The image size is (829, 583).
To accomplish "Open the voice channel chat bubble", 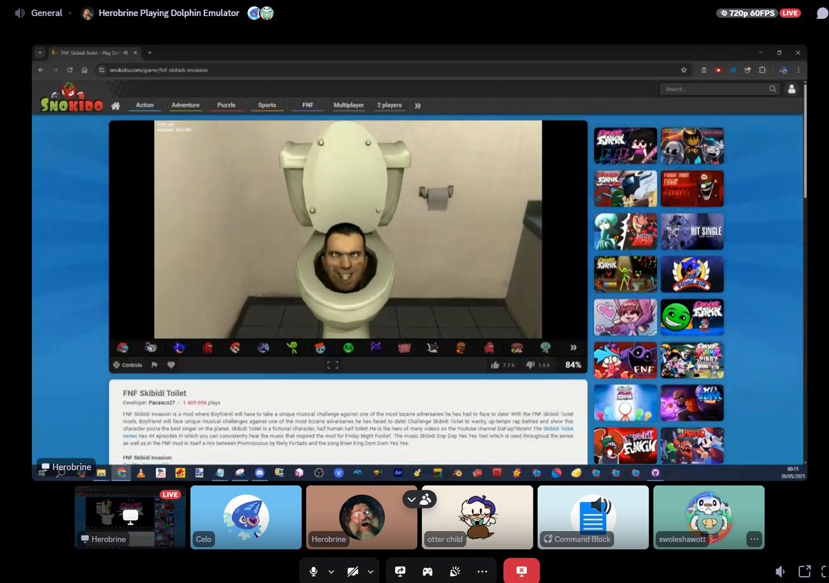I will (x=822, y=13).
